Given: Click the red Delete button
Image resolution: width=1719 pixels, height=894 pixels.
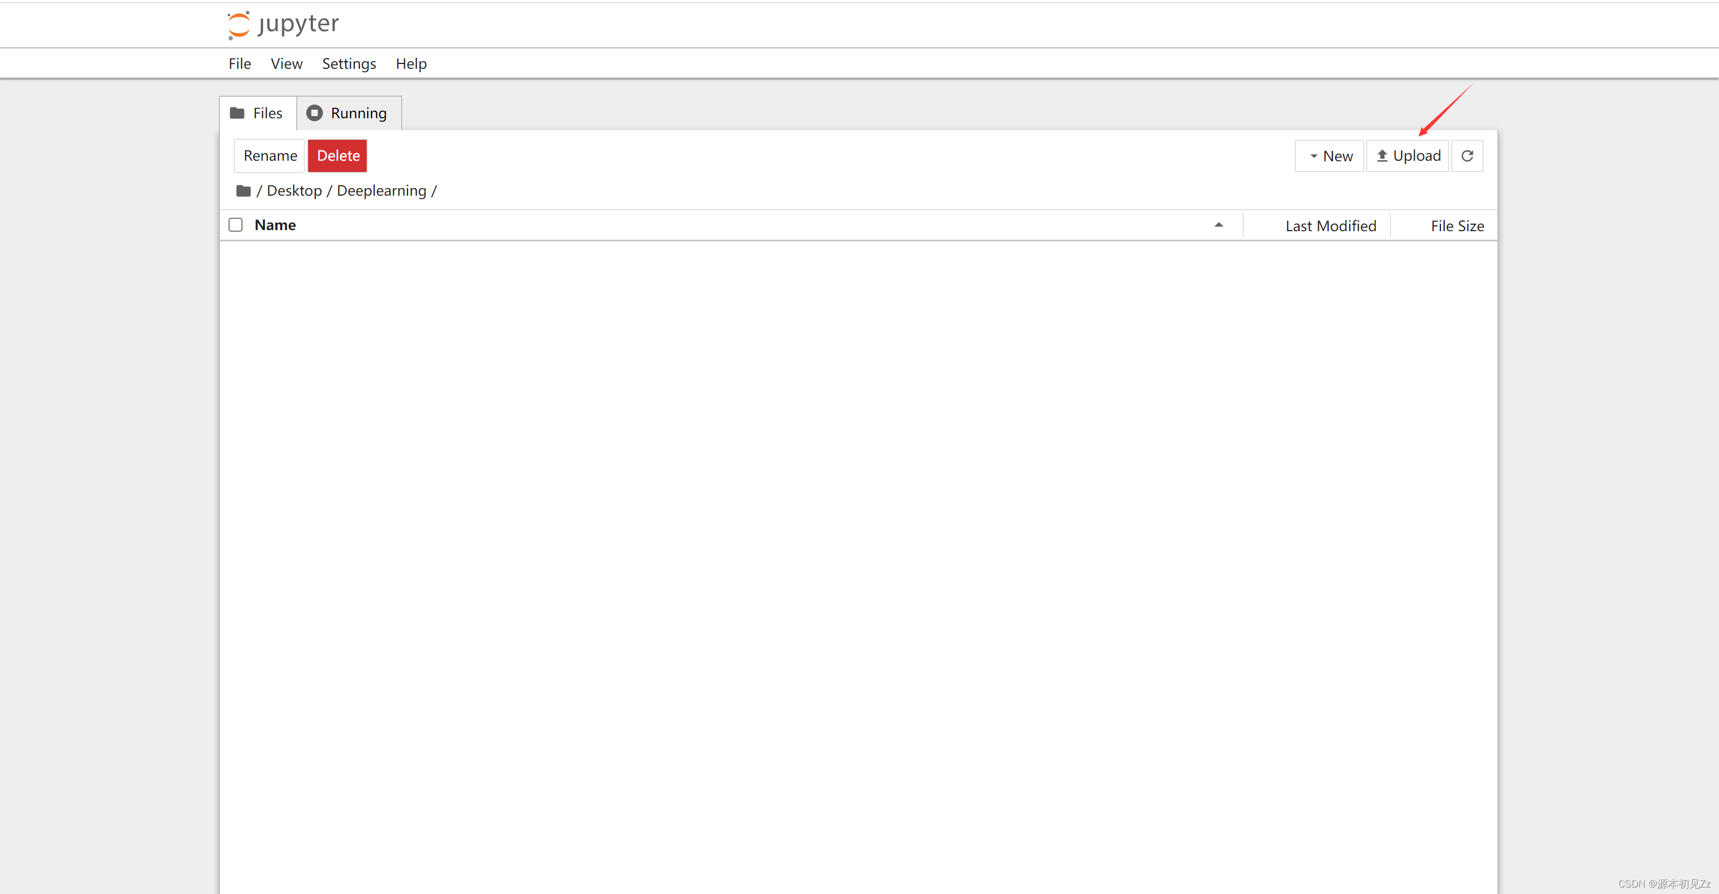Looking at the screenshot, I should pyautogui.click(x=338, y=156).
